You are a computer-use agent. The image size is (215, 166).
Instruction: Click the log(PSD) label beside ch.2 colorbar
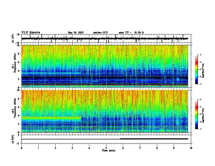[x=203, y=115]
